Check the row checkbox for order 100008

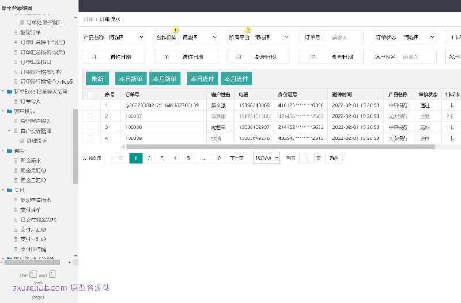(90, 127)
